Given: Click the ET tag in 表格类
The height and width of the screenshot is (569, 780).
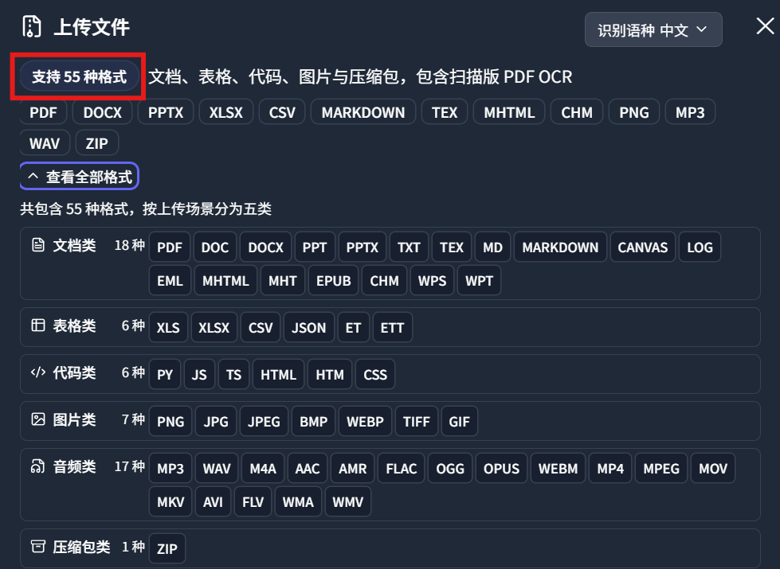Looking at the screenshot, I should pyautogui.click(x=353, y=328).
